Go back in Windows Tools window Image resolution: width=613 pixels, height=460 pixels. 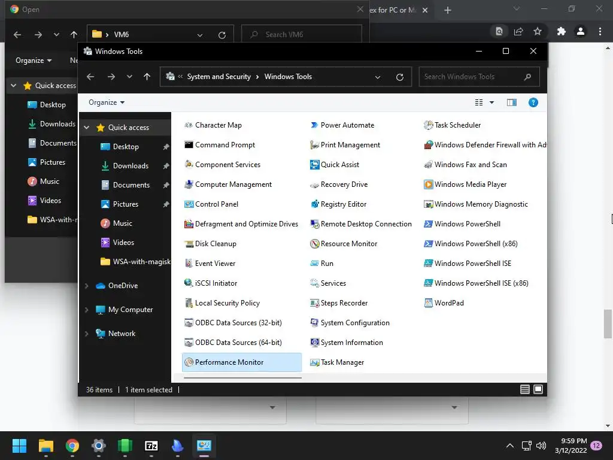coord(90,77)
